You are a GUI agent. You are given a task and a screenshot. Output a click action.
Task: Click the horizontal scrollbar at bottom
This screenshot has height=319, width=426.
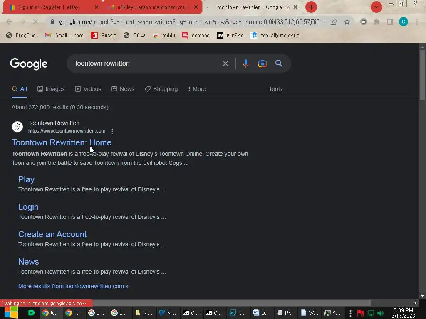click(x=231, y=303)
